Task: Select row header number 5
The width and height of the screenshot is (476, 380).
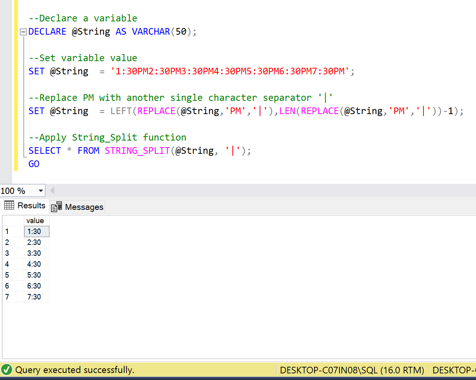Action: (13, 275)
